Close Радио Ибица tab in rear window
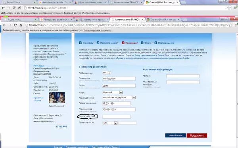This screenshot has width=238, height=148. (x=34, y=2)
